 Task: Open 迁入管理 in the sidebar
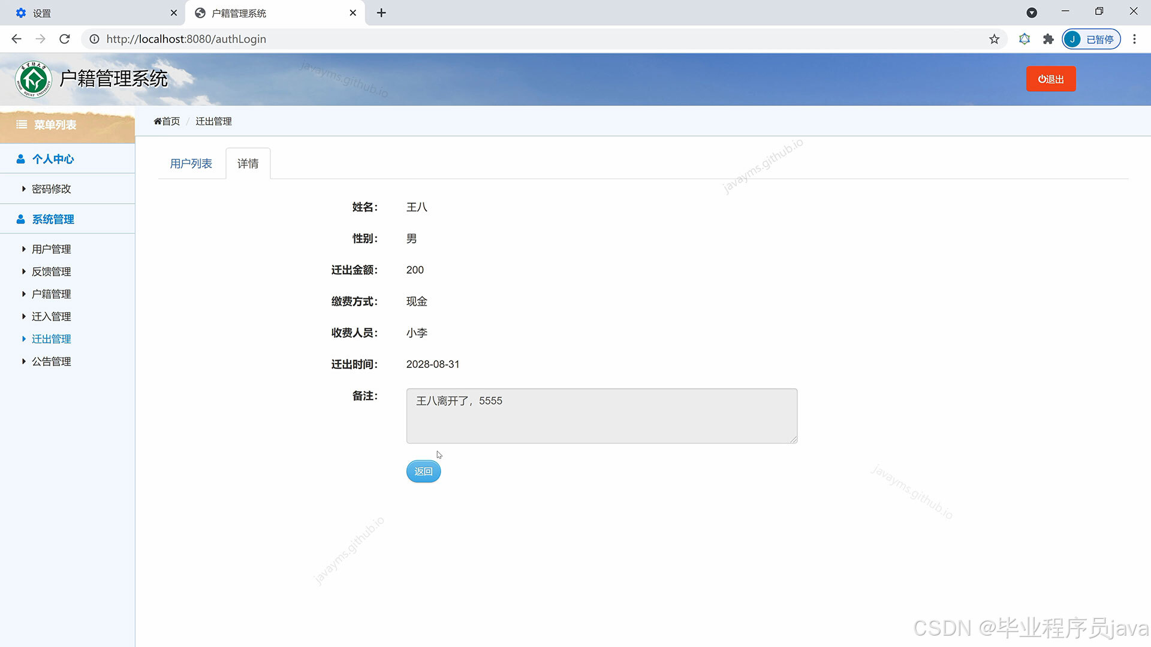pos(52,316)
